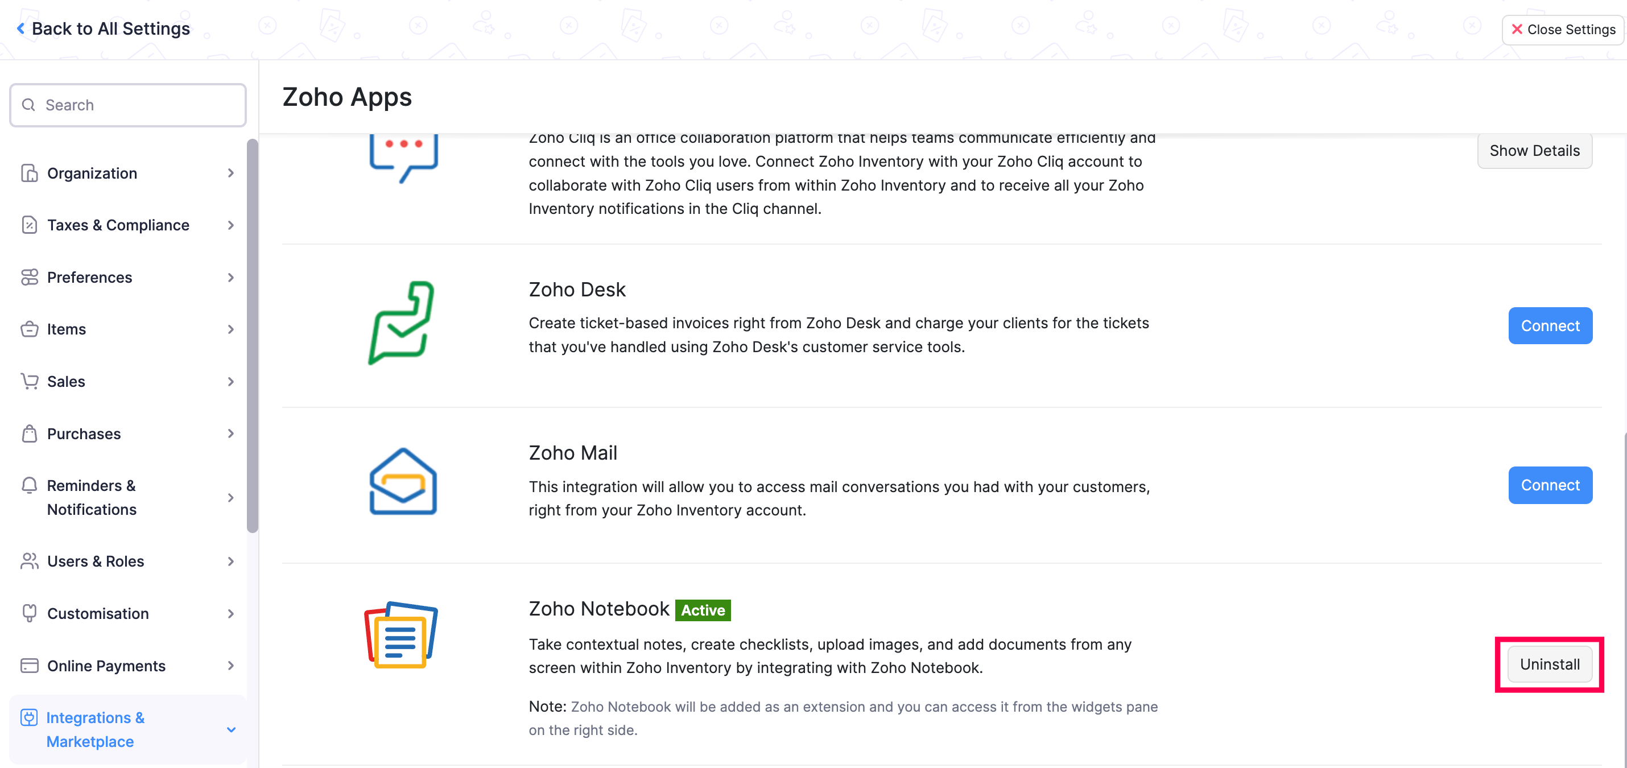The image size is (1627, 768).
Task: Click the Reminders bell icon in sidebar
Action: coord(29,486)
